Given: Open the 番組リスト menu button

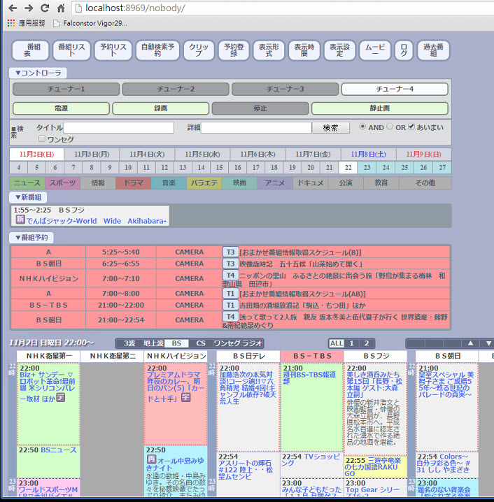Looking at the screenshot, I should click(x=71, y=50).
